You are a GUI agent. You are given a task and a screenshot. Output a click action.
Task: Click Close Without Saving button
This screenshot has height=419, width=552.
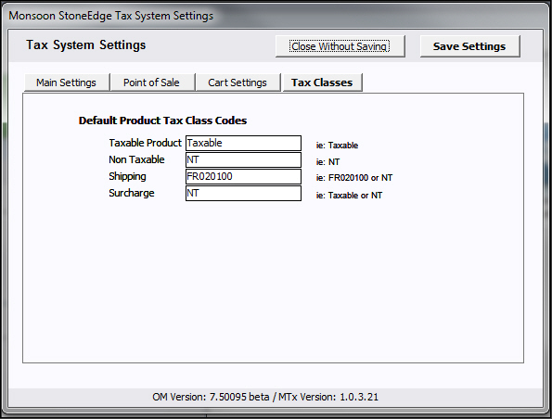(x=340, y=46)
